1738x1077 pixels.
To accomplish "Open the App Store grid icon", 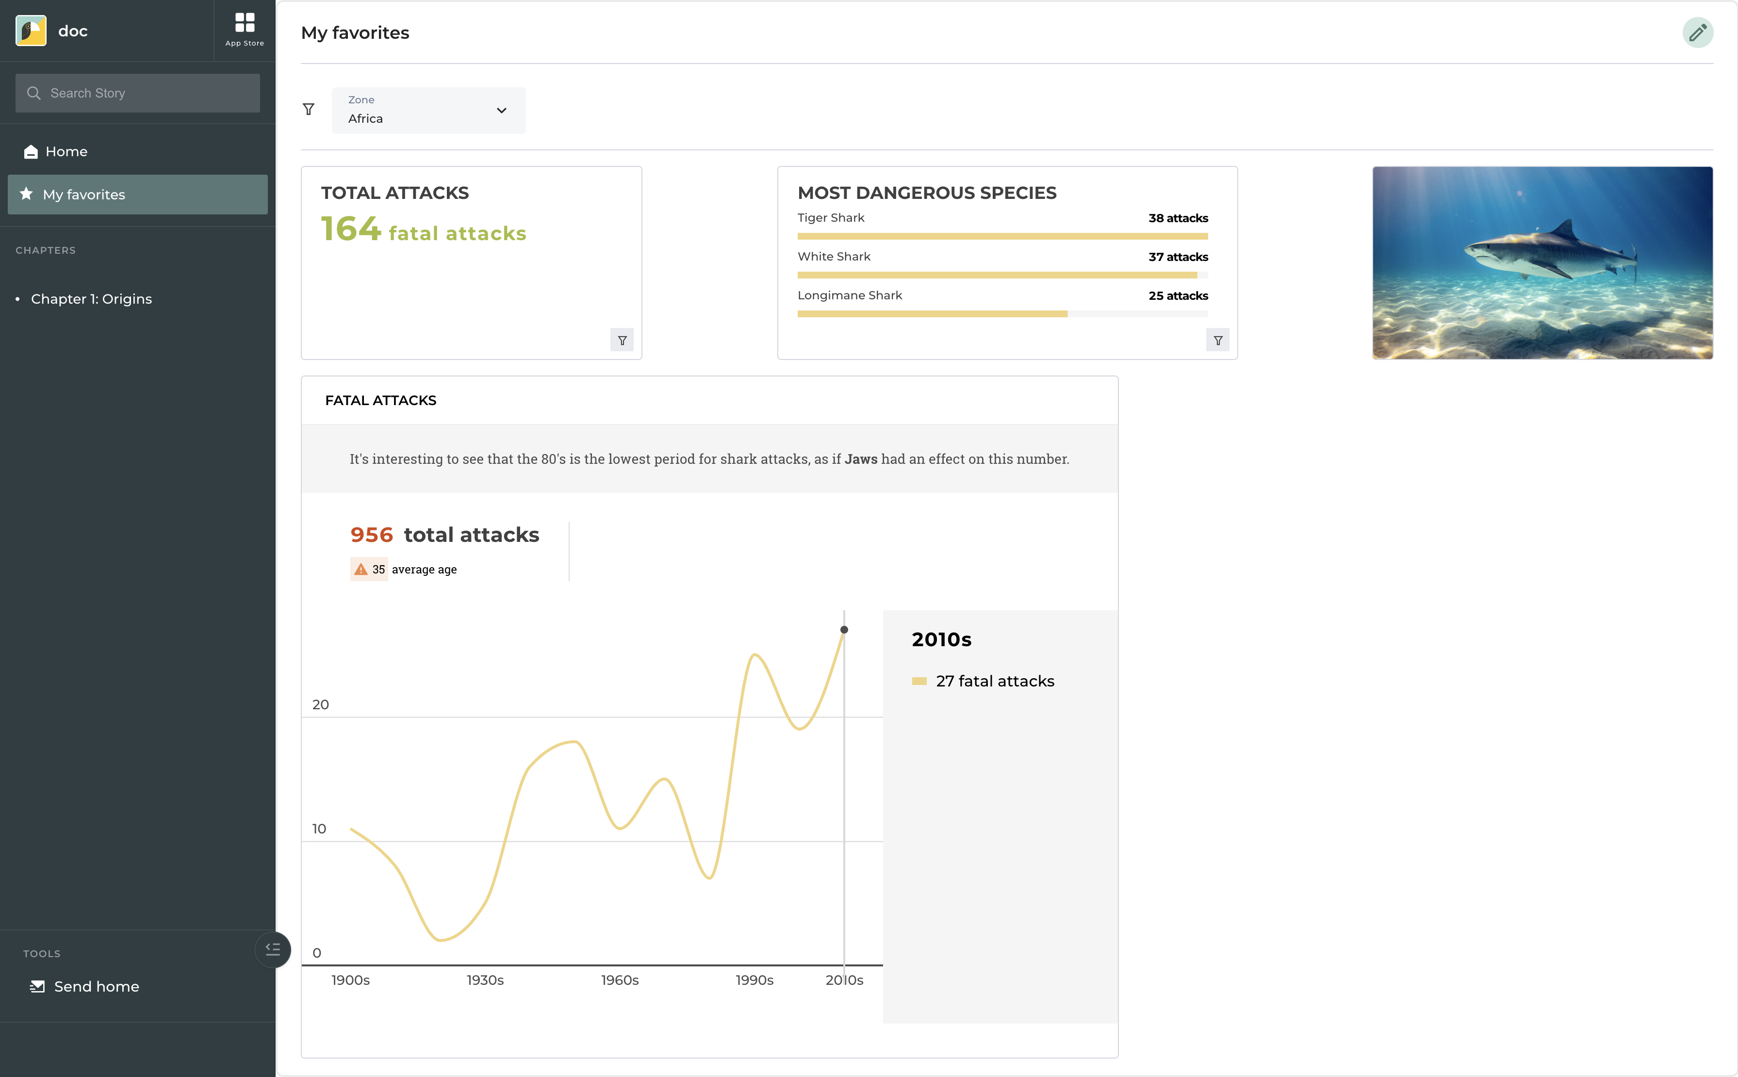I will tap(245, 23).
